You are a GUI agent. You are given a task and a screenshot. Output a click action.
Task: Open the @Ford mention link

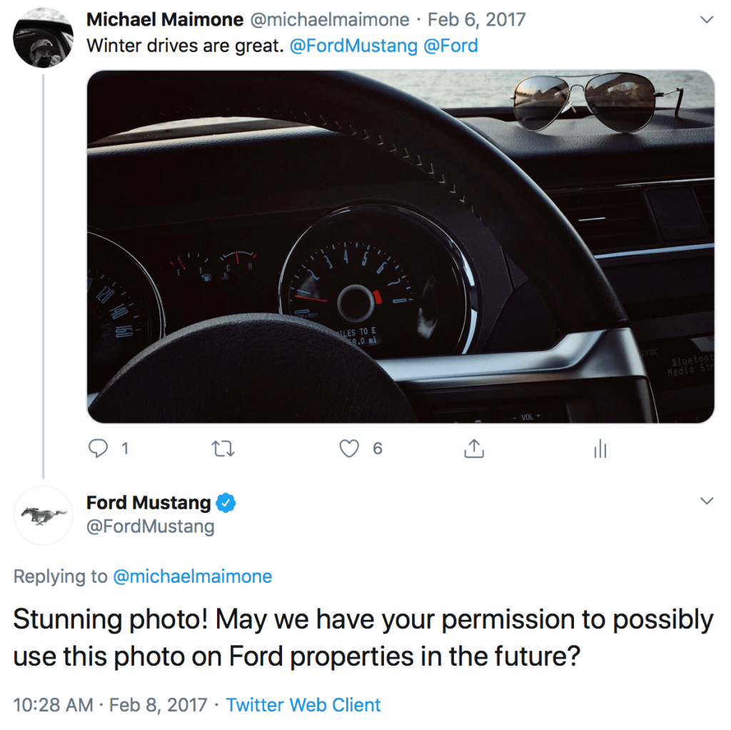coord(450,46)
